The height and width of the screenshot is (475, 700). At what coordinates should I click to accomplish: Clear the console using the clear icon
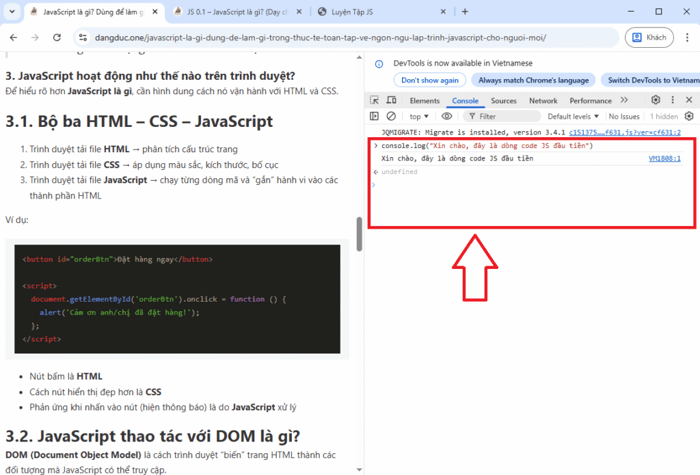pyautogui.click(x=390, y=116)
